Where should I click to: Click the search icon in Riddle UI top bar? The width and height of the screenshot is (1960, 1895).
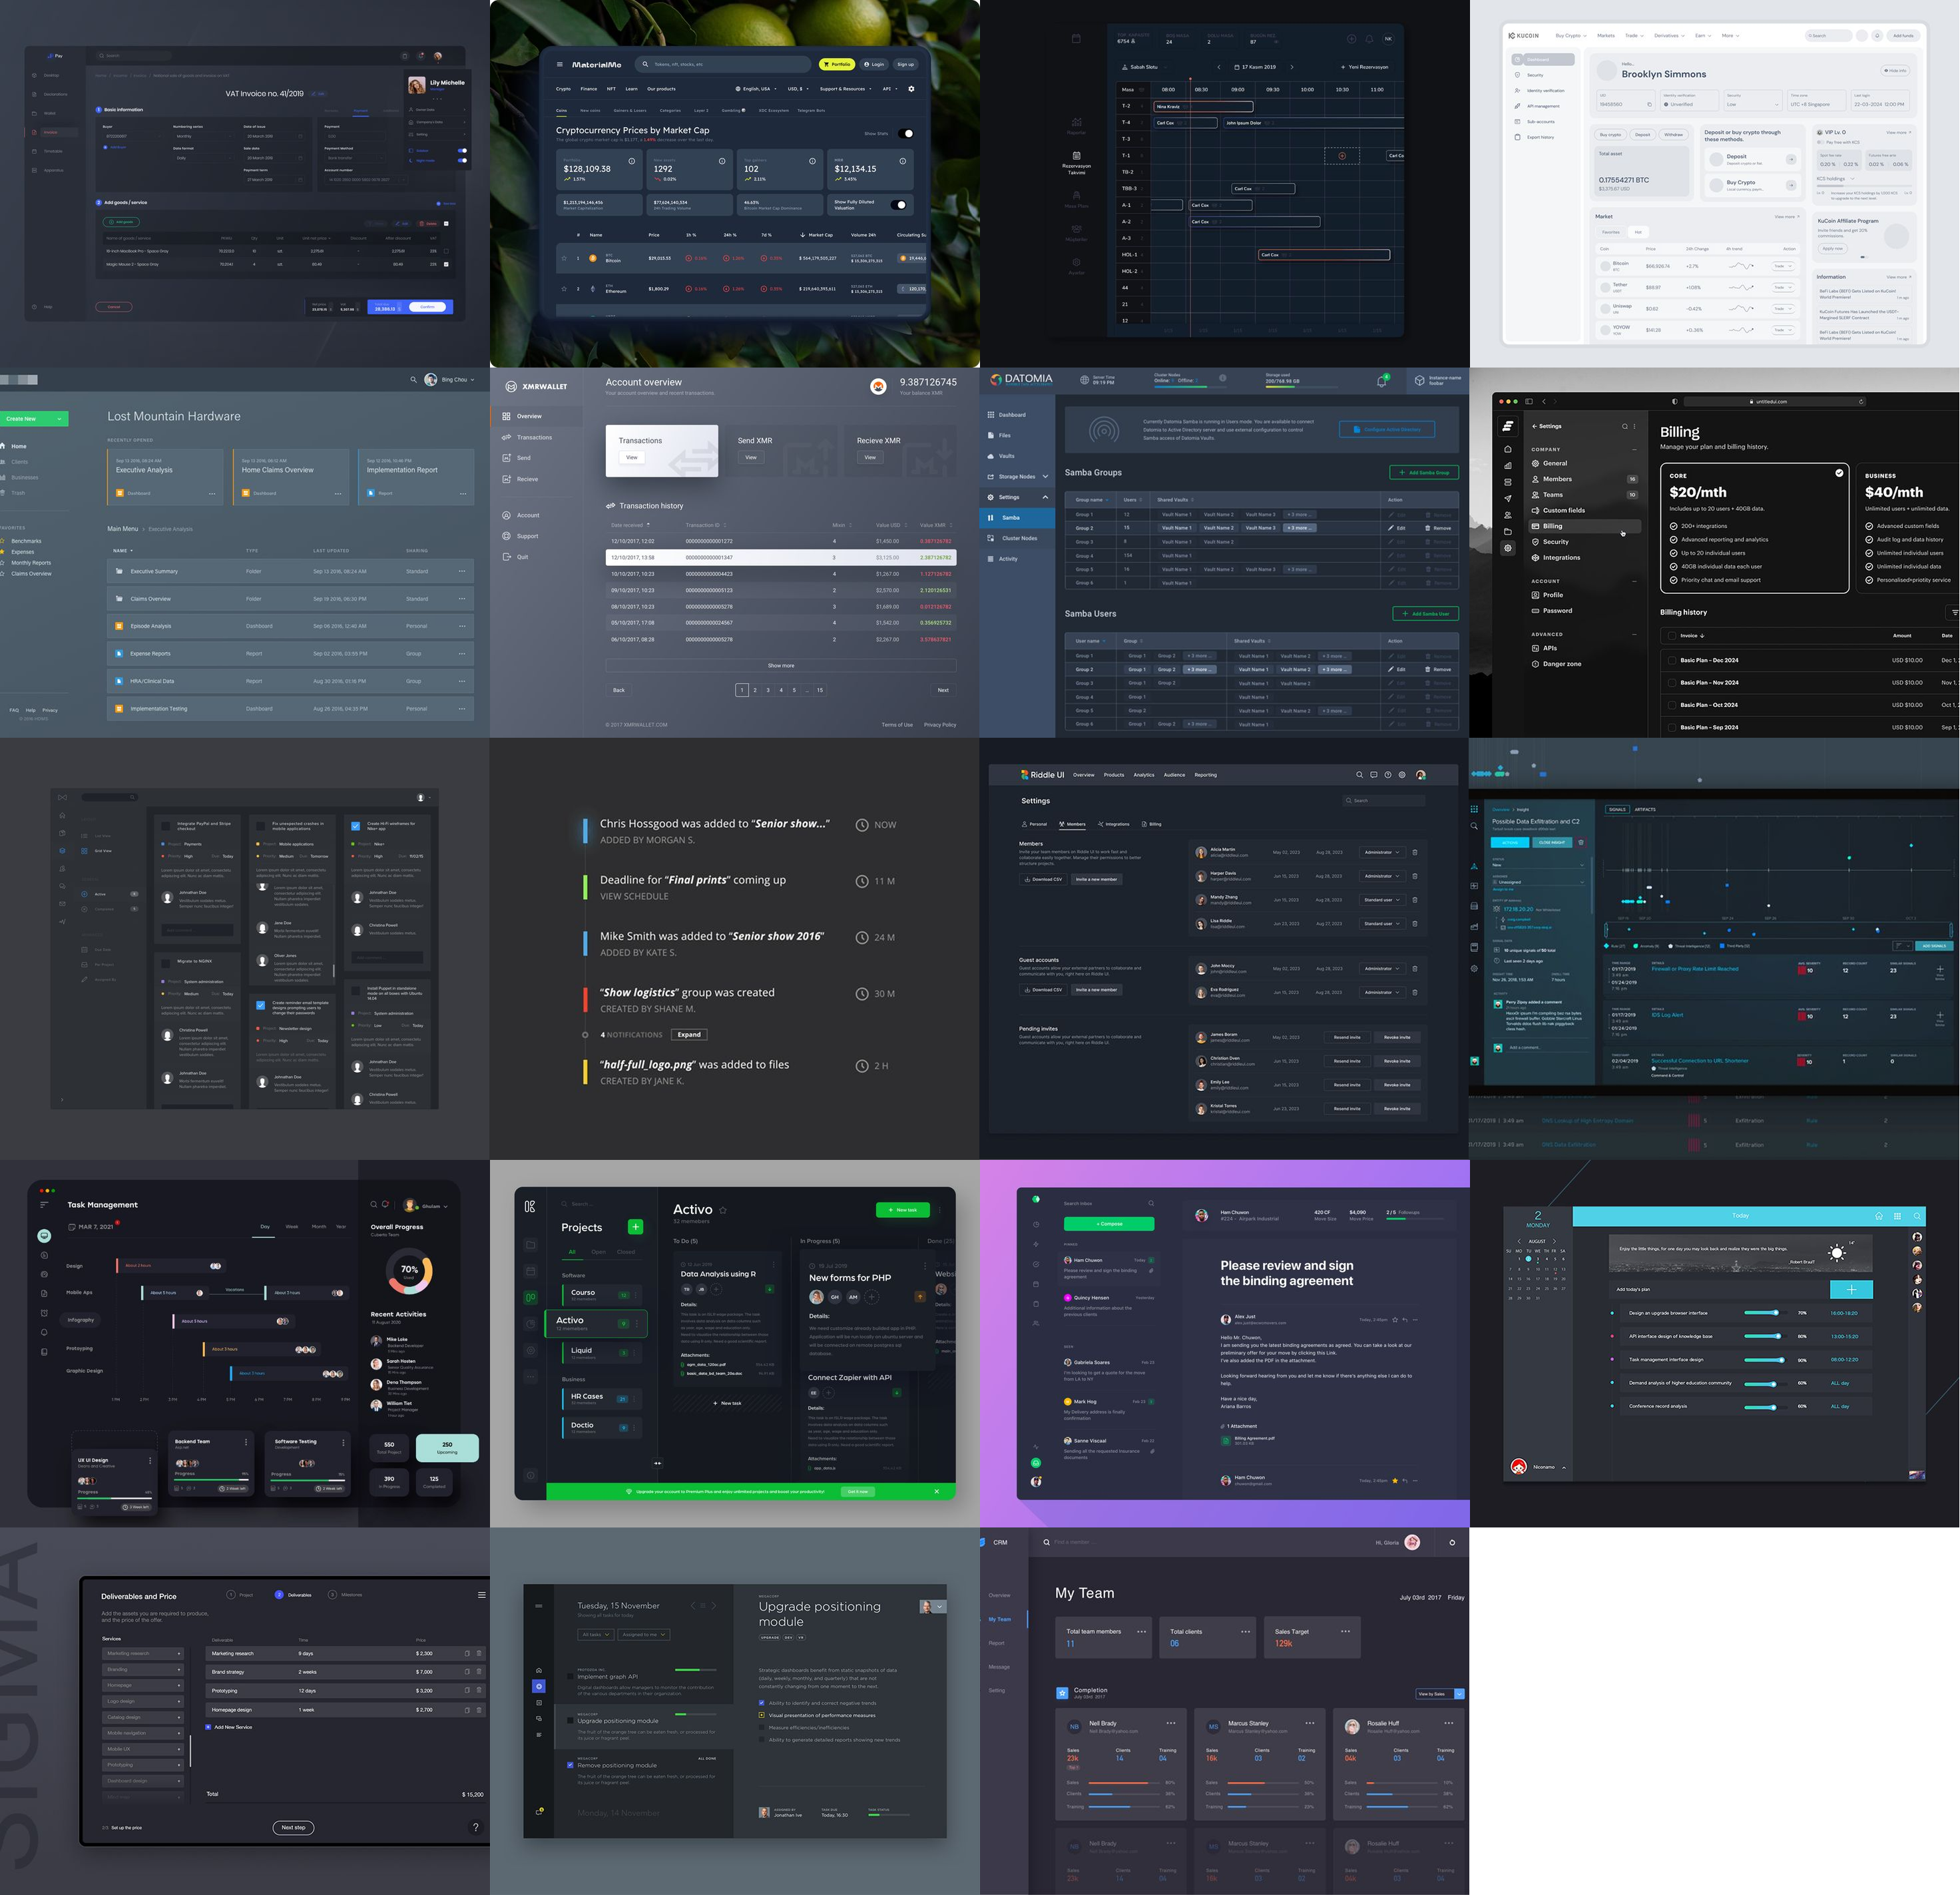point(1359,775)
